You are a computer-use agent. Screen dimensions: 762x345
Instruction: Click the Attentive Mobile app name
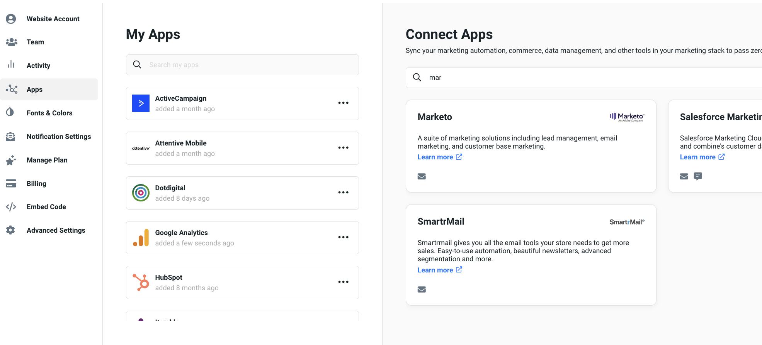(181, 143)
